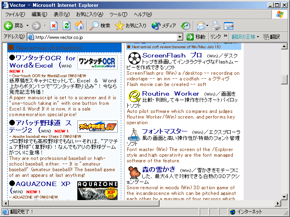The height and width of the screenshot is (217, 290).
Task: Click the アパッチ野球道 SV banner image
Action: [97, 127]
